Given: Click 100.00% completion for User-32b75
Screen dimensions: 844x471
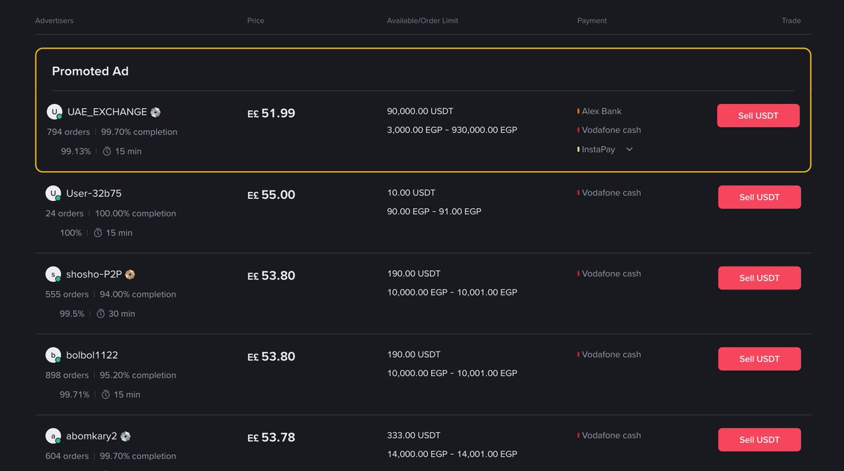Looking at the screenshot, I should pyautogui.click(x=136, y=213).
